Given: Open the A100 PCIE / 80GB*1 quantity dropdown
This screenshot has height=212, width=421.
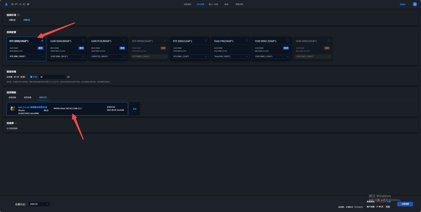Looking at the screenshot, I should (108, 57).
